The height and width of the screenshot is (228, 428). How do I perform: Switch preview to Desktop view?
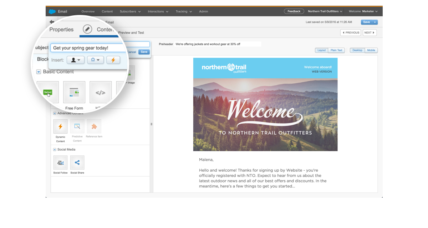pos(357,50)
